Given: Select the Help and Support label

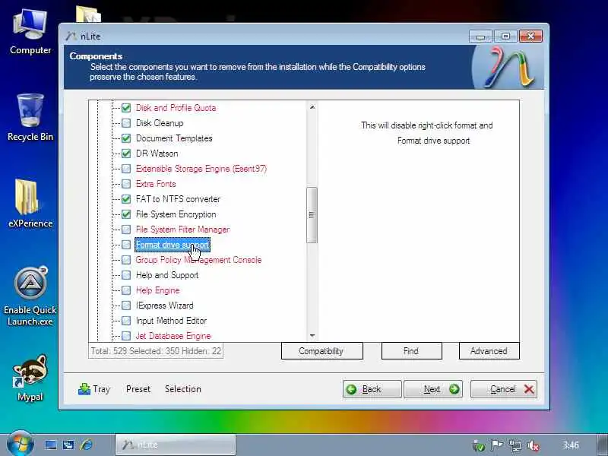Looking at the screenshot, I should 167,275.
